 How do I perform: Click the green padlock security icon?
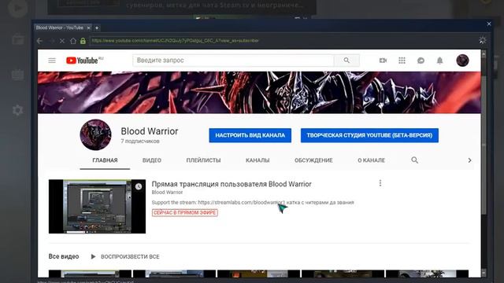coord(83,41)
